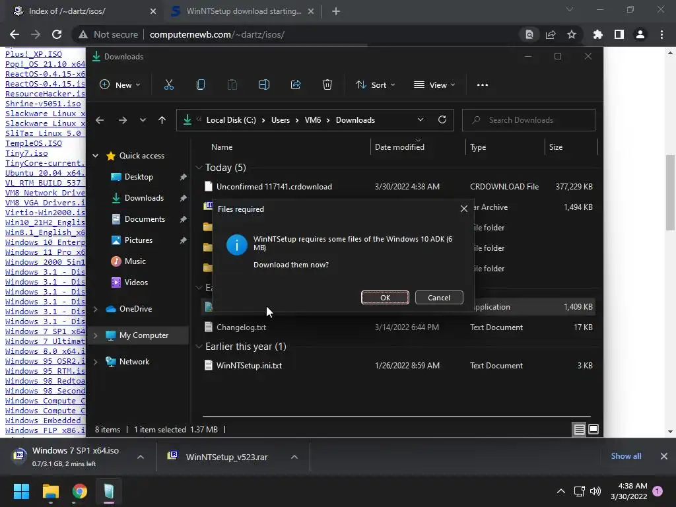Screen dimensions: 676x507
Task: Open the TempleOS.ISO link
Action: point(34,143)
